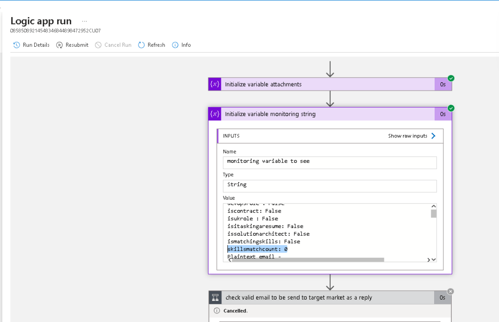Click the run identifier under Logic app run
The width and height of the screenshot is (499, 322).
pyautogui.click(x=56, y=31)
